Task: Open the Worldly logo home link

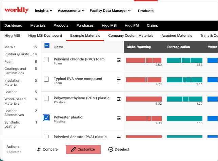Action: [x=17, y=10]
